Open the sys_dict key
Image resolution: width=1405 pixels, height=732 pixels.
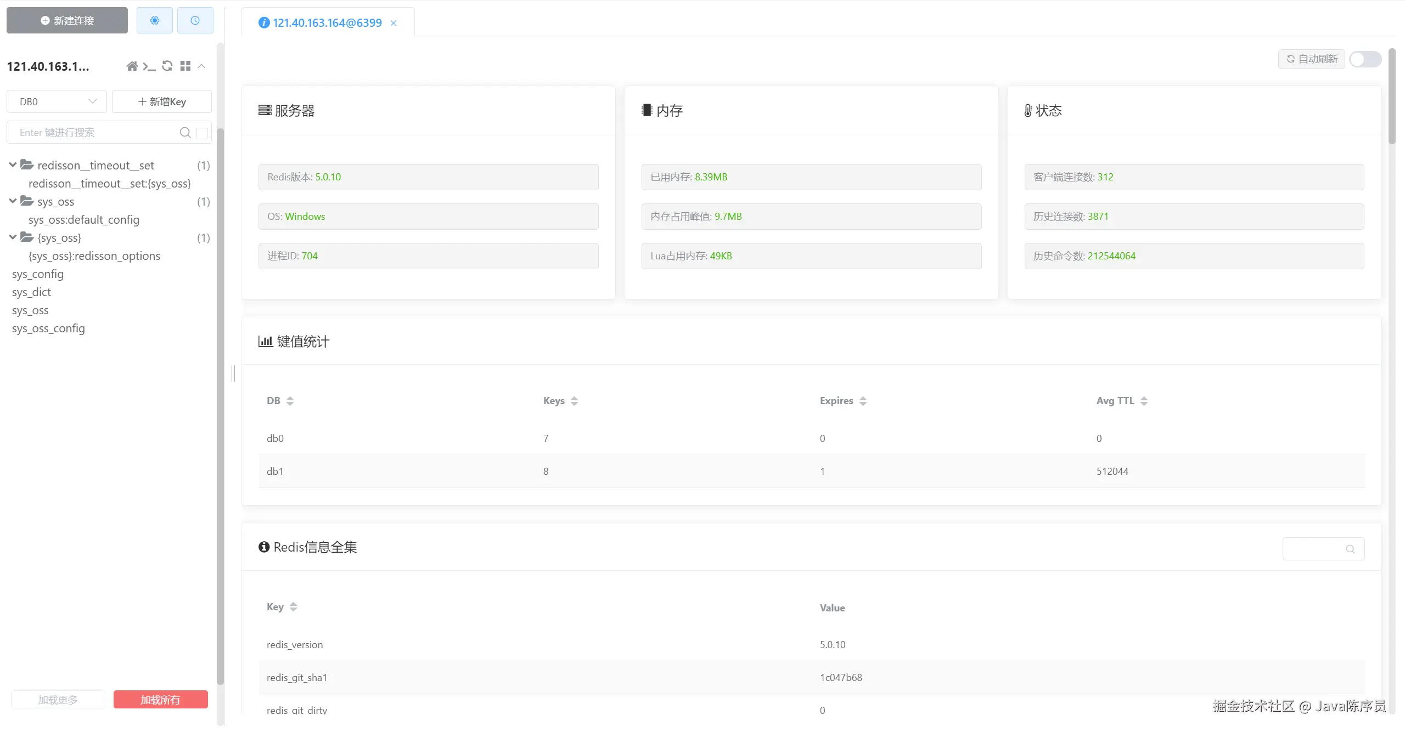point(31,292)
